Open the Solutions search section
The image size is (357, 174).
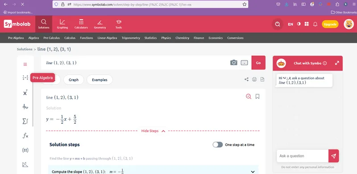[x=44, y=24]
